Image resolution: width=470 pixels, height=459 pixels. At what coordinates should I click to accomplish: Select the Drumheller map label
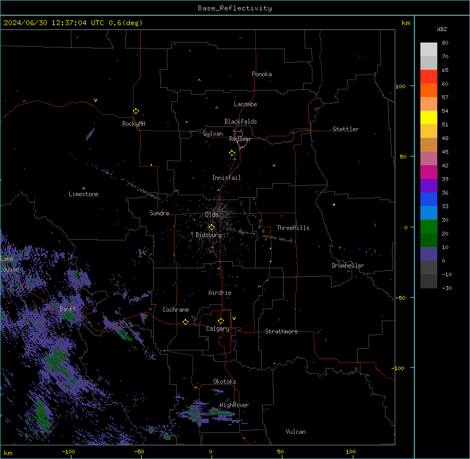pyautogui.click(x=348, y=265)
